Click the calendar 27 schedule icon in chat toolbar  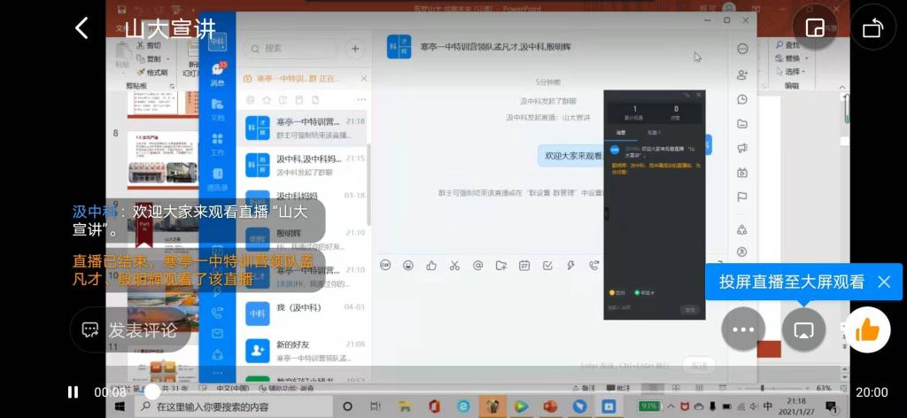[524, 266]
